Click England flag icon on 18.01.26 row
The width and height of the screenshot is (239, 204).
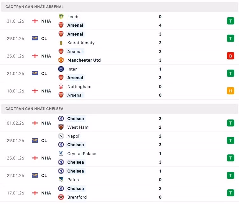35,91
